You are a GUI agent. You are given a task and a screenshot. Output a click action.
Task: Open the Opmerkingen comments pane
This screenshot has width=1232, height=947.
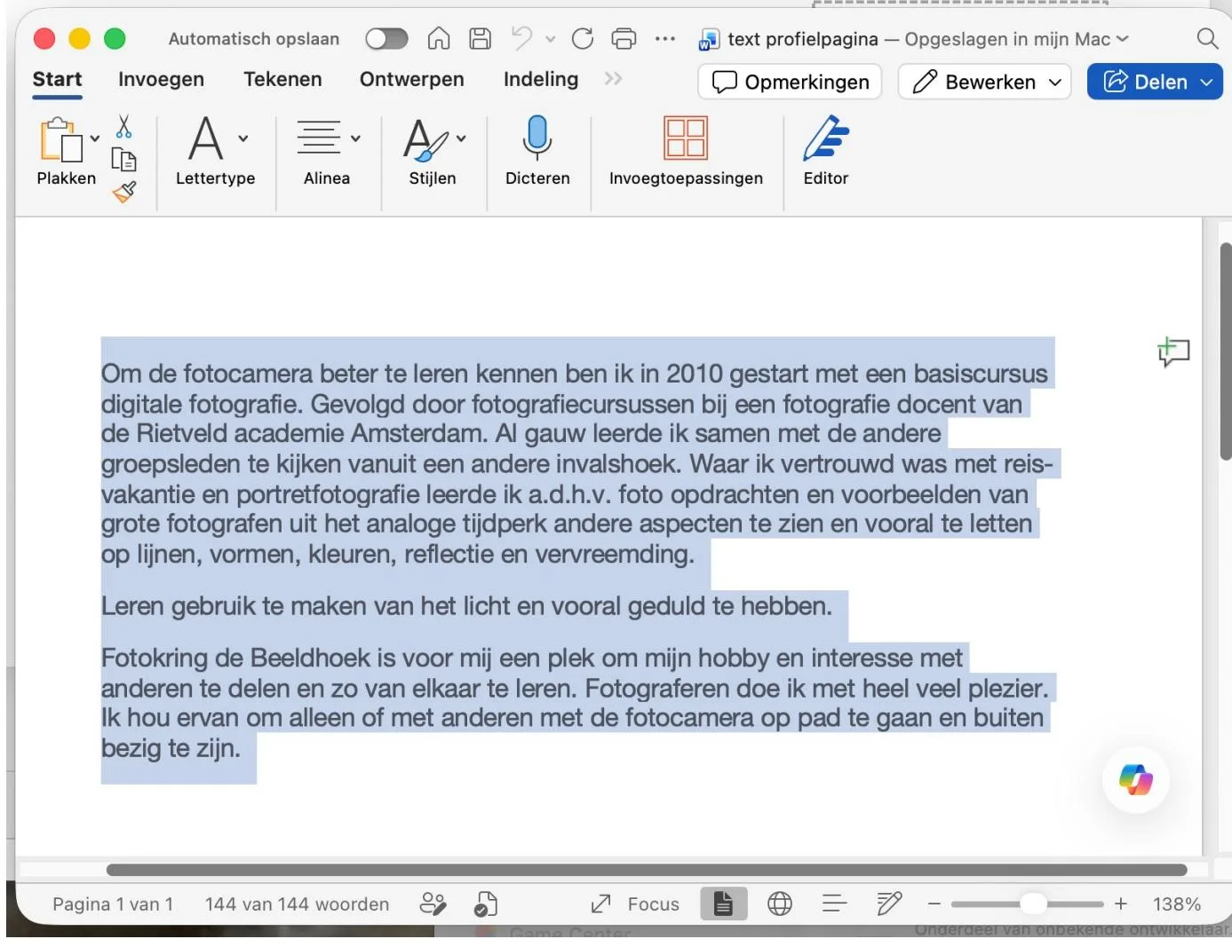(x=790, y=82)
